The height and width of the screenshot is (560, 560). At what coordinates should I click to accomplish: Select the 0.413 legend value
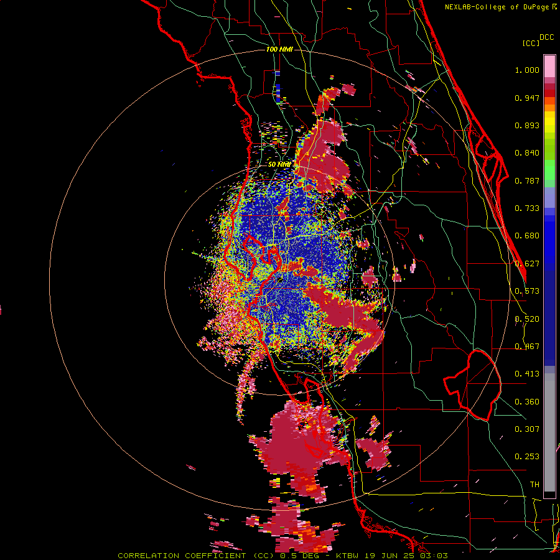pos(527,374)
